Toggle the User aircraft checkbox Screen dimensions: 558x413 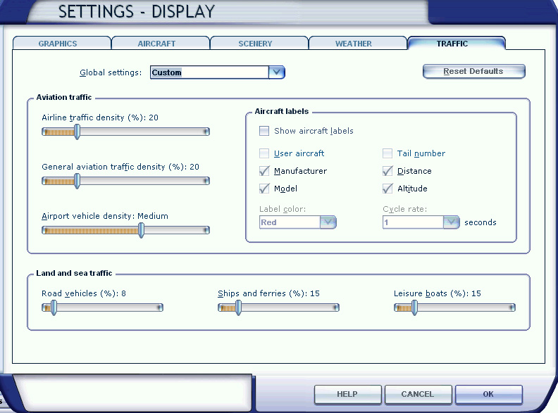click(x=264, y=153)
